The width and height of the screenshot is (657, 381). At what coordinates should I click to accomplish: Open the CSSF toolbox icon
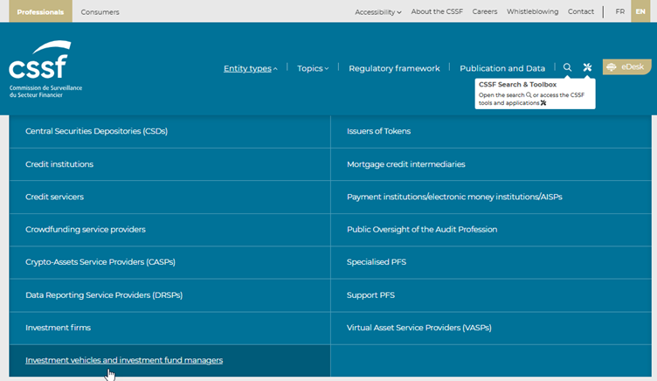pyautogui.click(x=587, y=67)
